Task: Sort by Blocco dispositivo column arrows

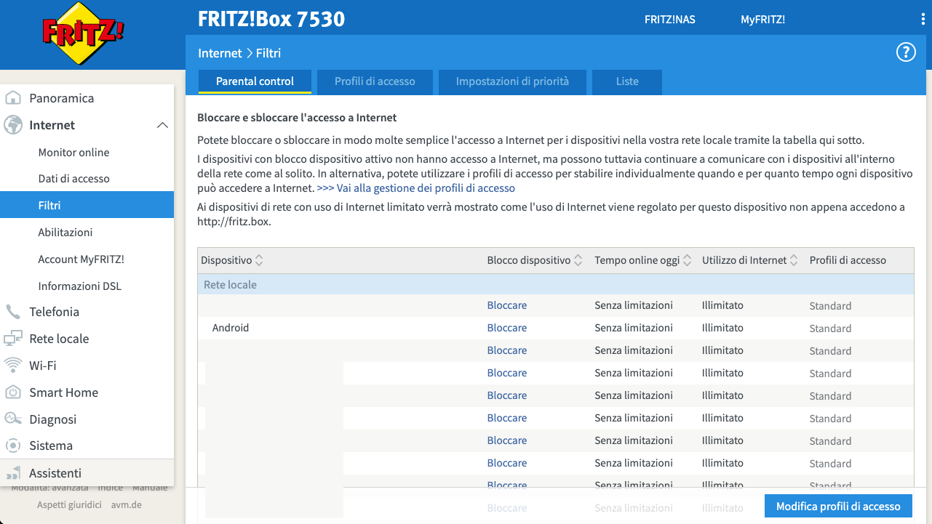Action: tap(578, 260)
